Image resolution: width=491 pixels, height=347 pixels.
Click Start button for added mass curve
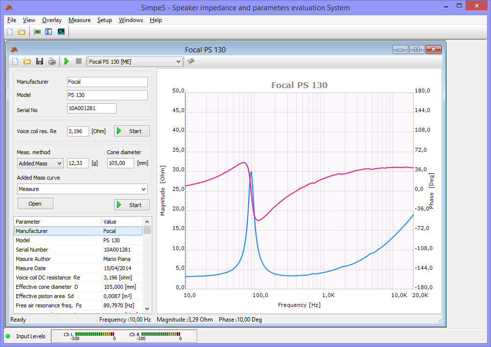pyautogui.click(x=132, y=205)
